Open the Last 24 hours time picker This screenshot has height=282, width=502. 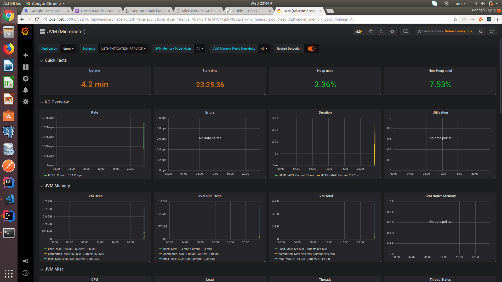click(432, 31)
